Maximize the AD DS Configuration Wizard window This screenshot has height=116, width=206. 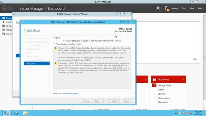(x=126, y=21)
